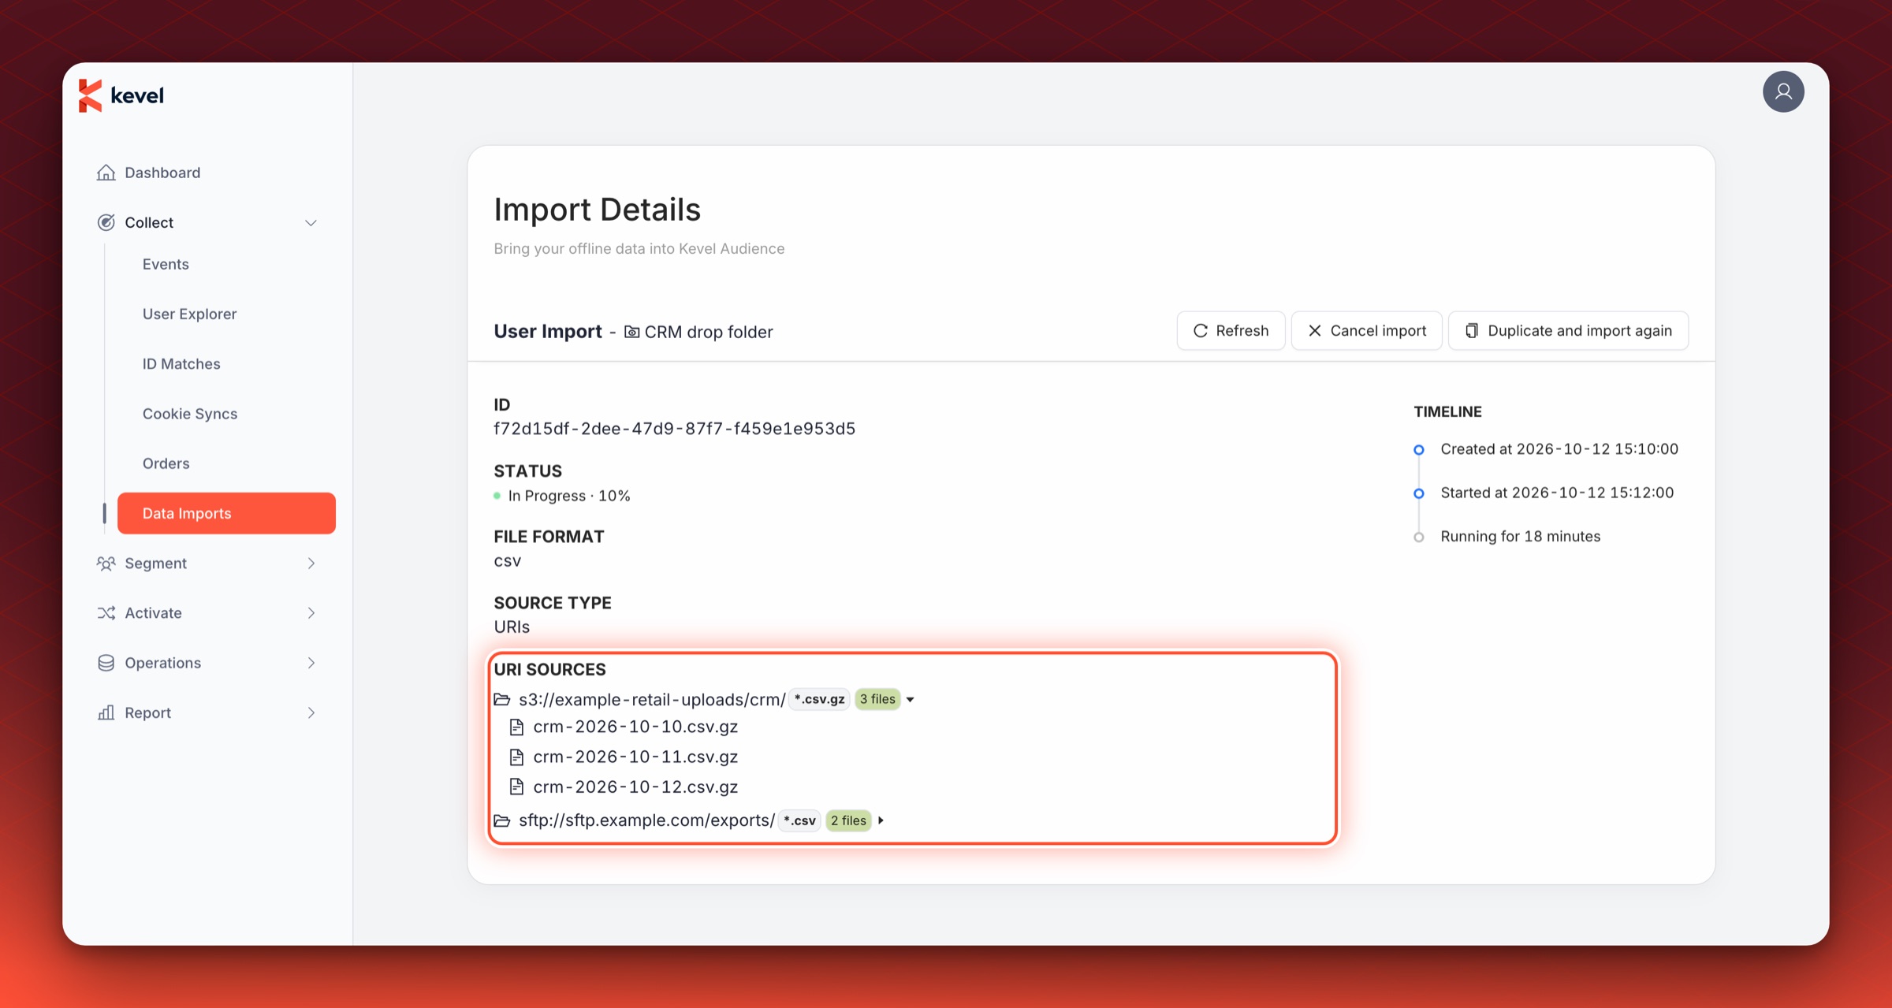Click the Operations database icon
This screenshot has width=1892, height=1008.
[x=106, y=663]
